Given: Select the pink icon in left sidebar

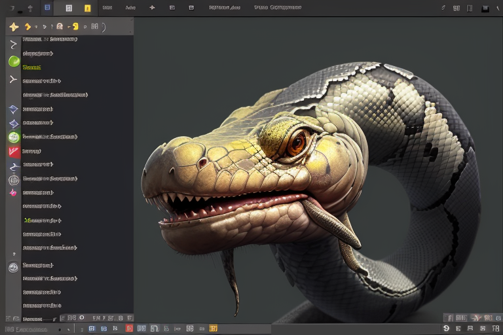Looking at the screenshot, I should [x=13, y=192].
